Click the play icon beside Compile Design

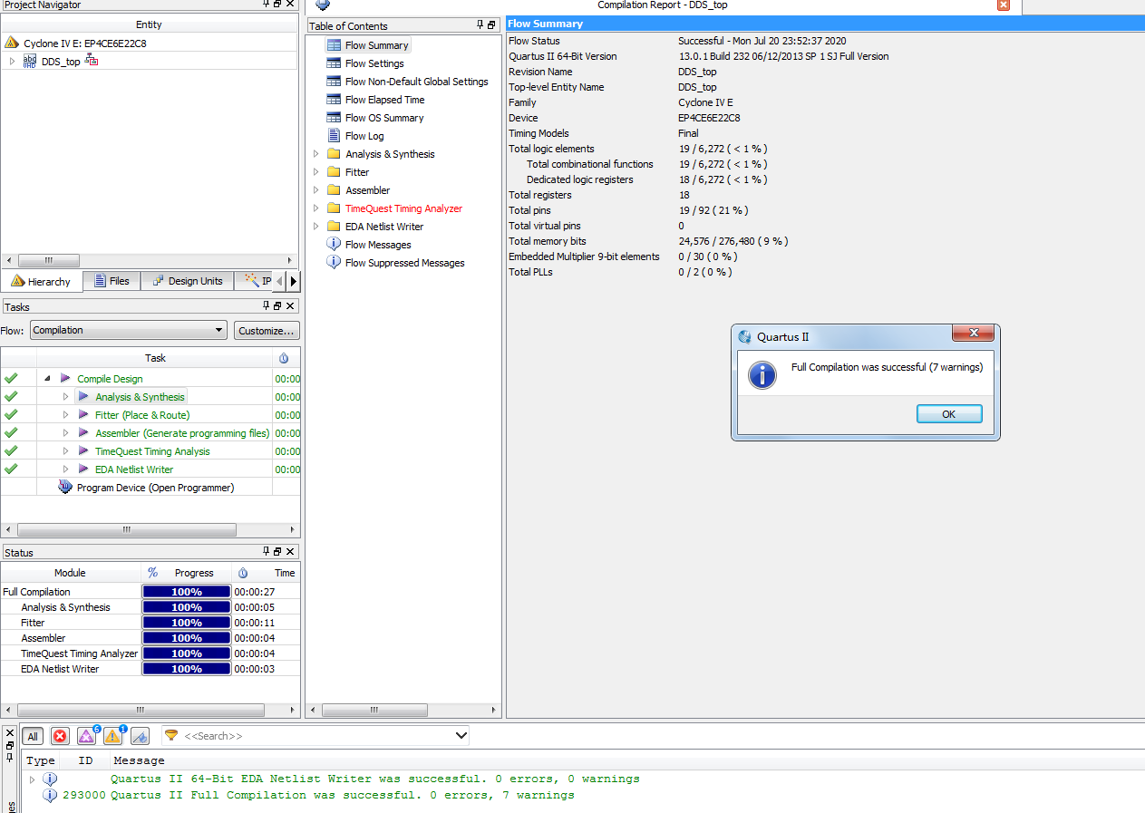click(65, 379)
